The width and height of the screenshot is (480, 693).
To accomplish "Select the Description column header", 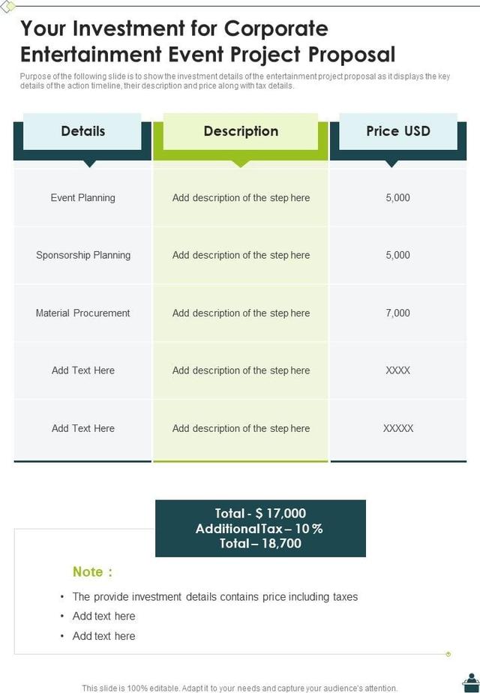I will (241, 131).
